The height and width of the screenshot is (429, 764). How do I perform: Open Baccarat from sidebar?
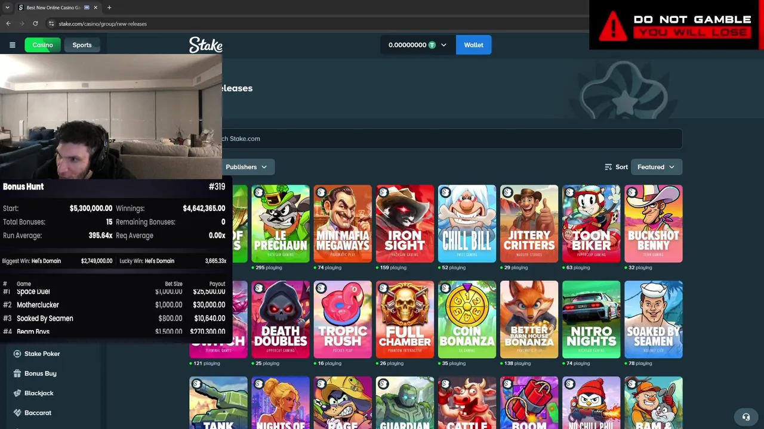point(38,413)
